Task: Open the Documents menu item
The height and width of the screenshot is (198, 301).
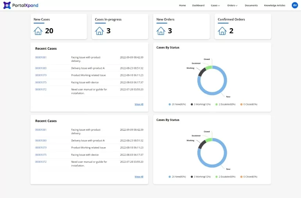Action: tap(251, 5)
